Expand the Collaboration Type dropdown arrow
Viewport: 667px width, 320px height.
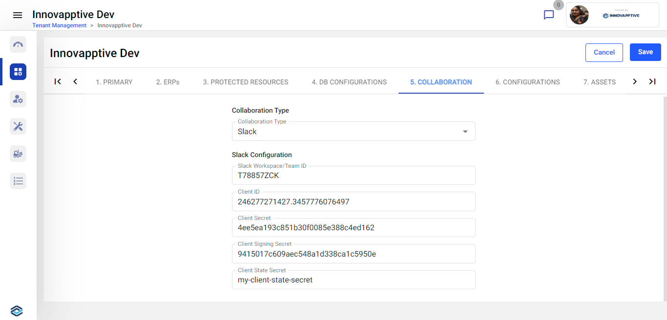pyautogui.click(x=465, y=132)
